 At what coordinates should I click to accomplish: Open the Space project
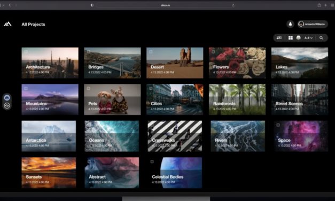(301, 136)
